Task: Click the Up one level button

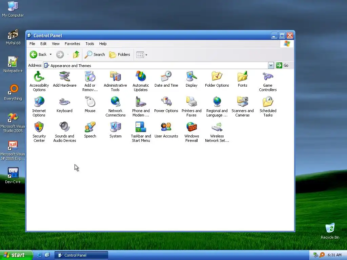Action: [x=76, y=55]
